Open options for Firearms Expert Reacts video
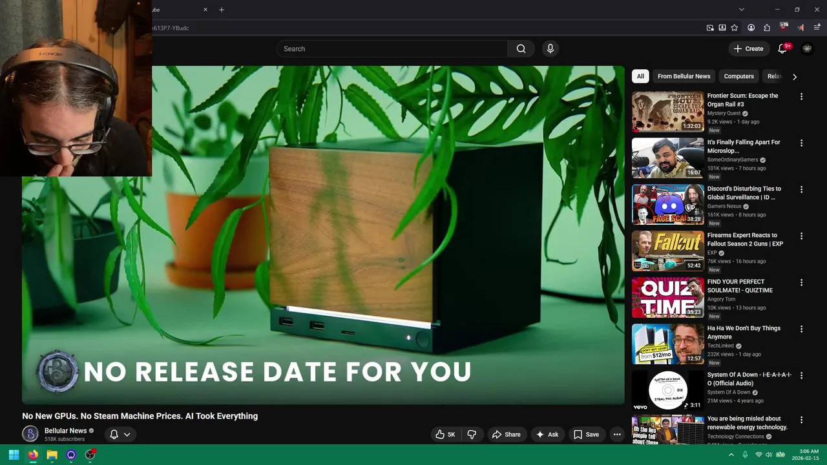827x465 pixels. point(801,236)
